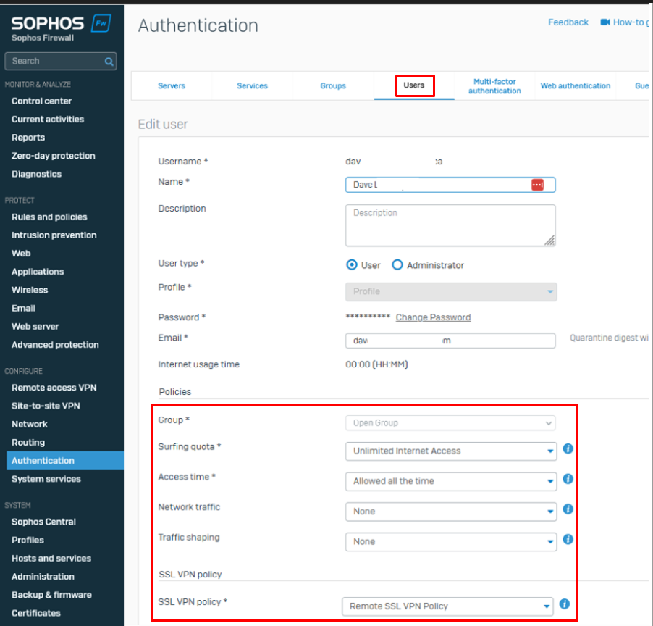Click into the Description text area

click(x=450, y=225)
